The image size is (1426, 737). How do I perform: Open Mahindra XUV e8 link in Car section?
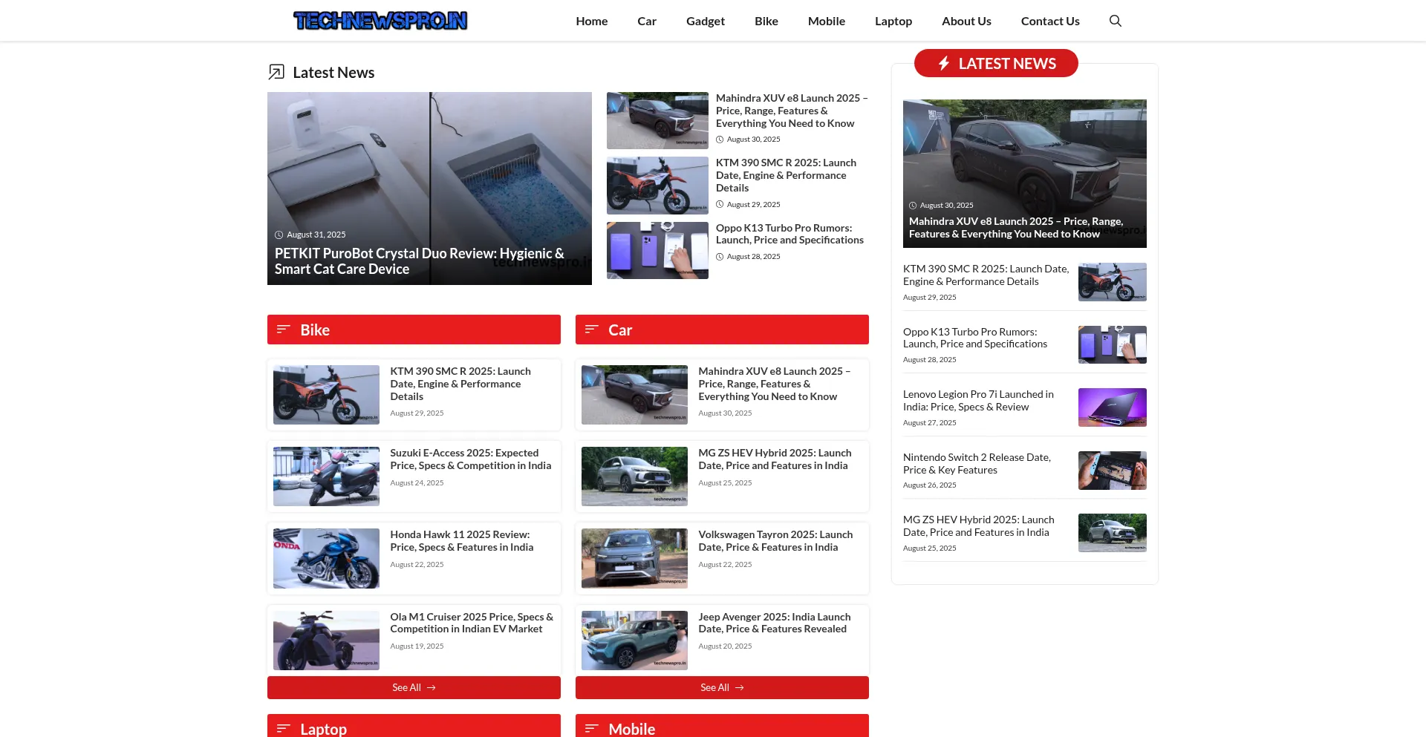tap(774, 384)
